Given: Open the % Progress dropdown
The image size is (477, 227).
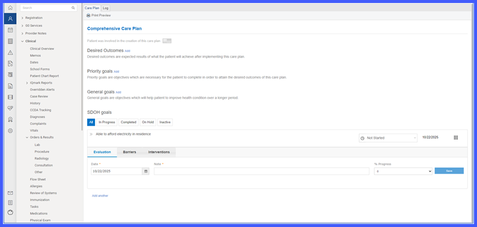Looking at the screenshot, I should [403, 171].
